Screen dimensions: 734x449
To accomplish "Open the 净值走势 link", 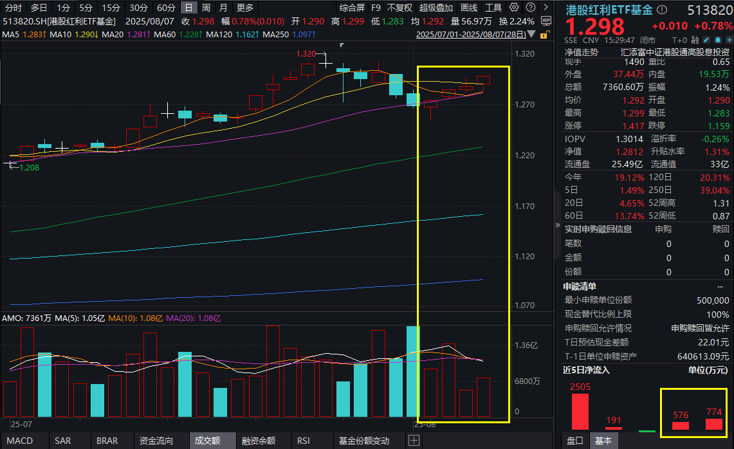I will pos(581,52).
